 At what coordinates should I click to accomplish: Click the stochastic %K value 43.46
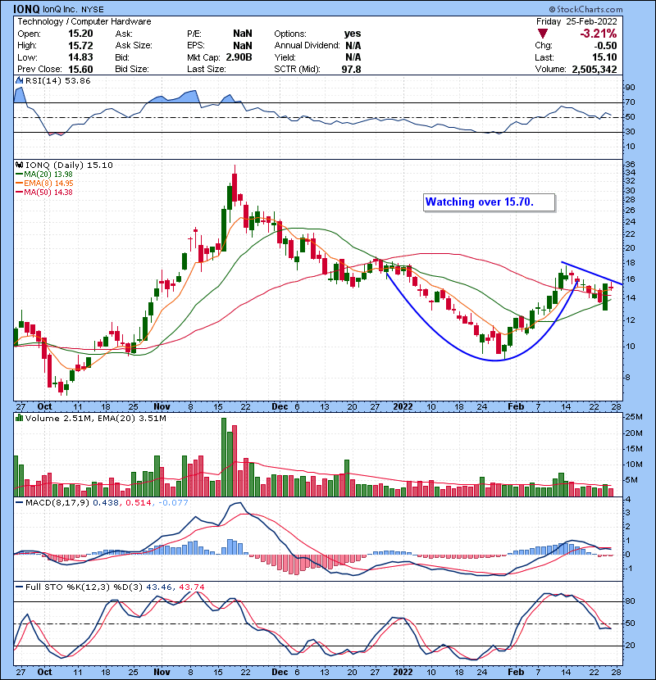tap(159, 587)
